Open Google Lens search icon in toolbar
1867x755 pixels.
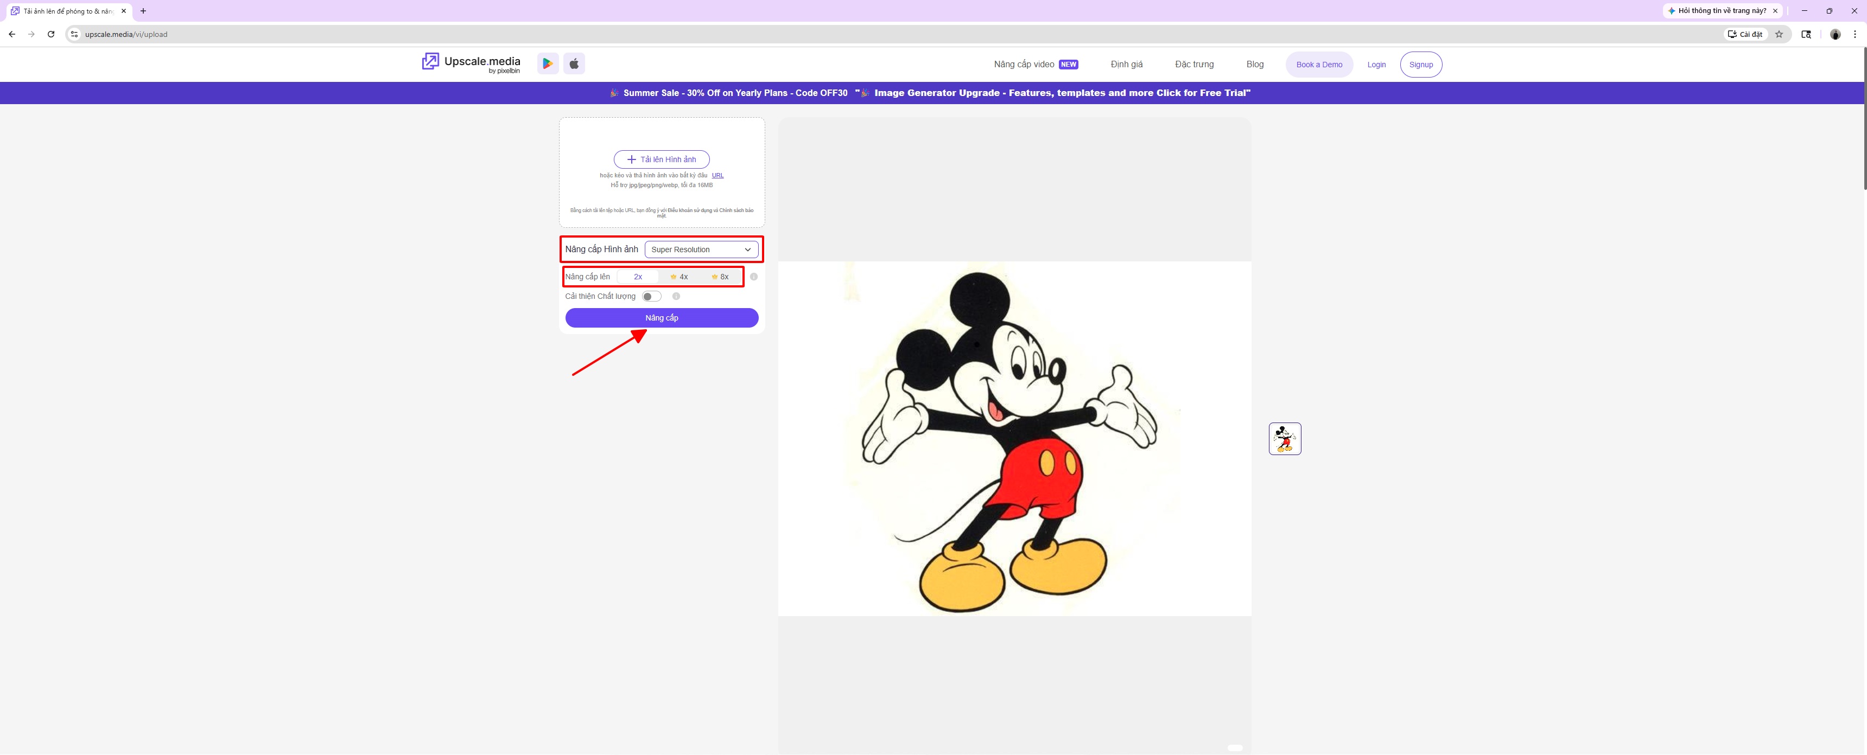coord(1806,34)
